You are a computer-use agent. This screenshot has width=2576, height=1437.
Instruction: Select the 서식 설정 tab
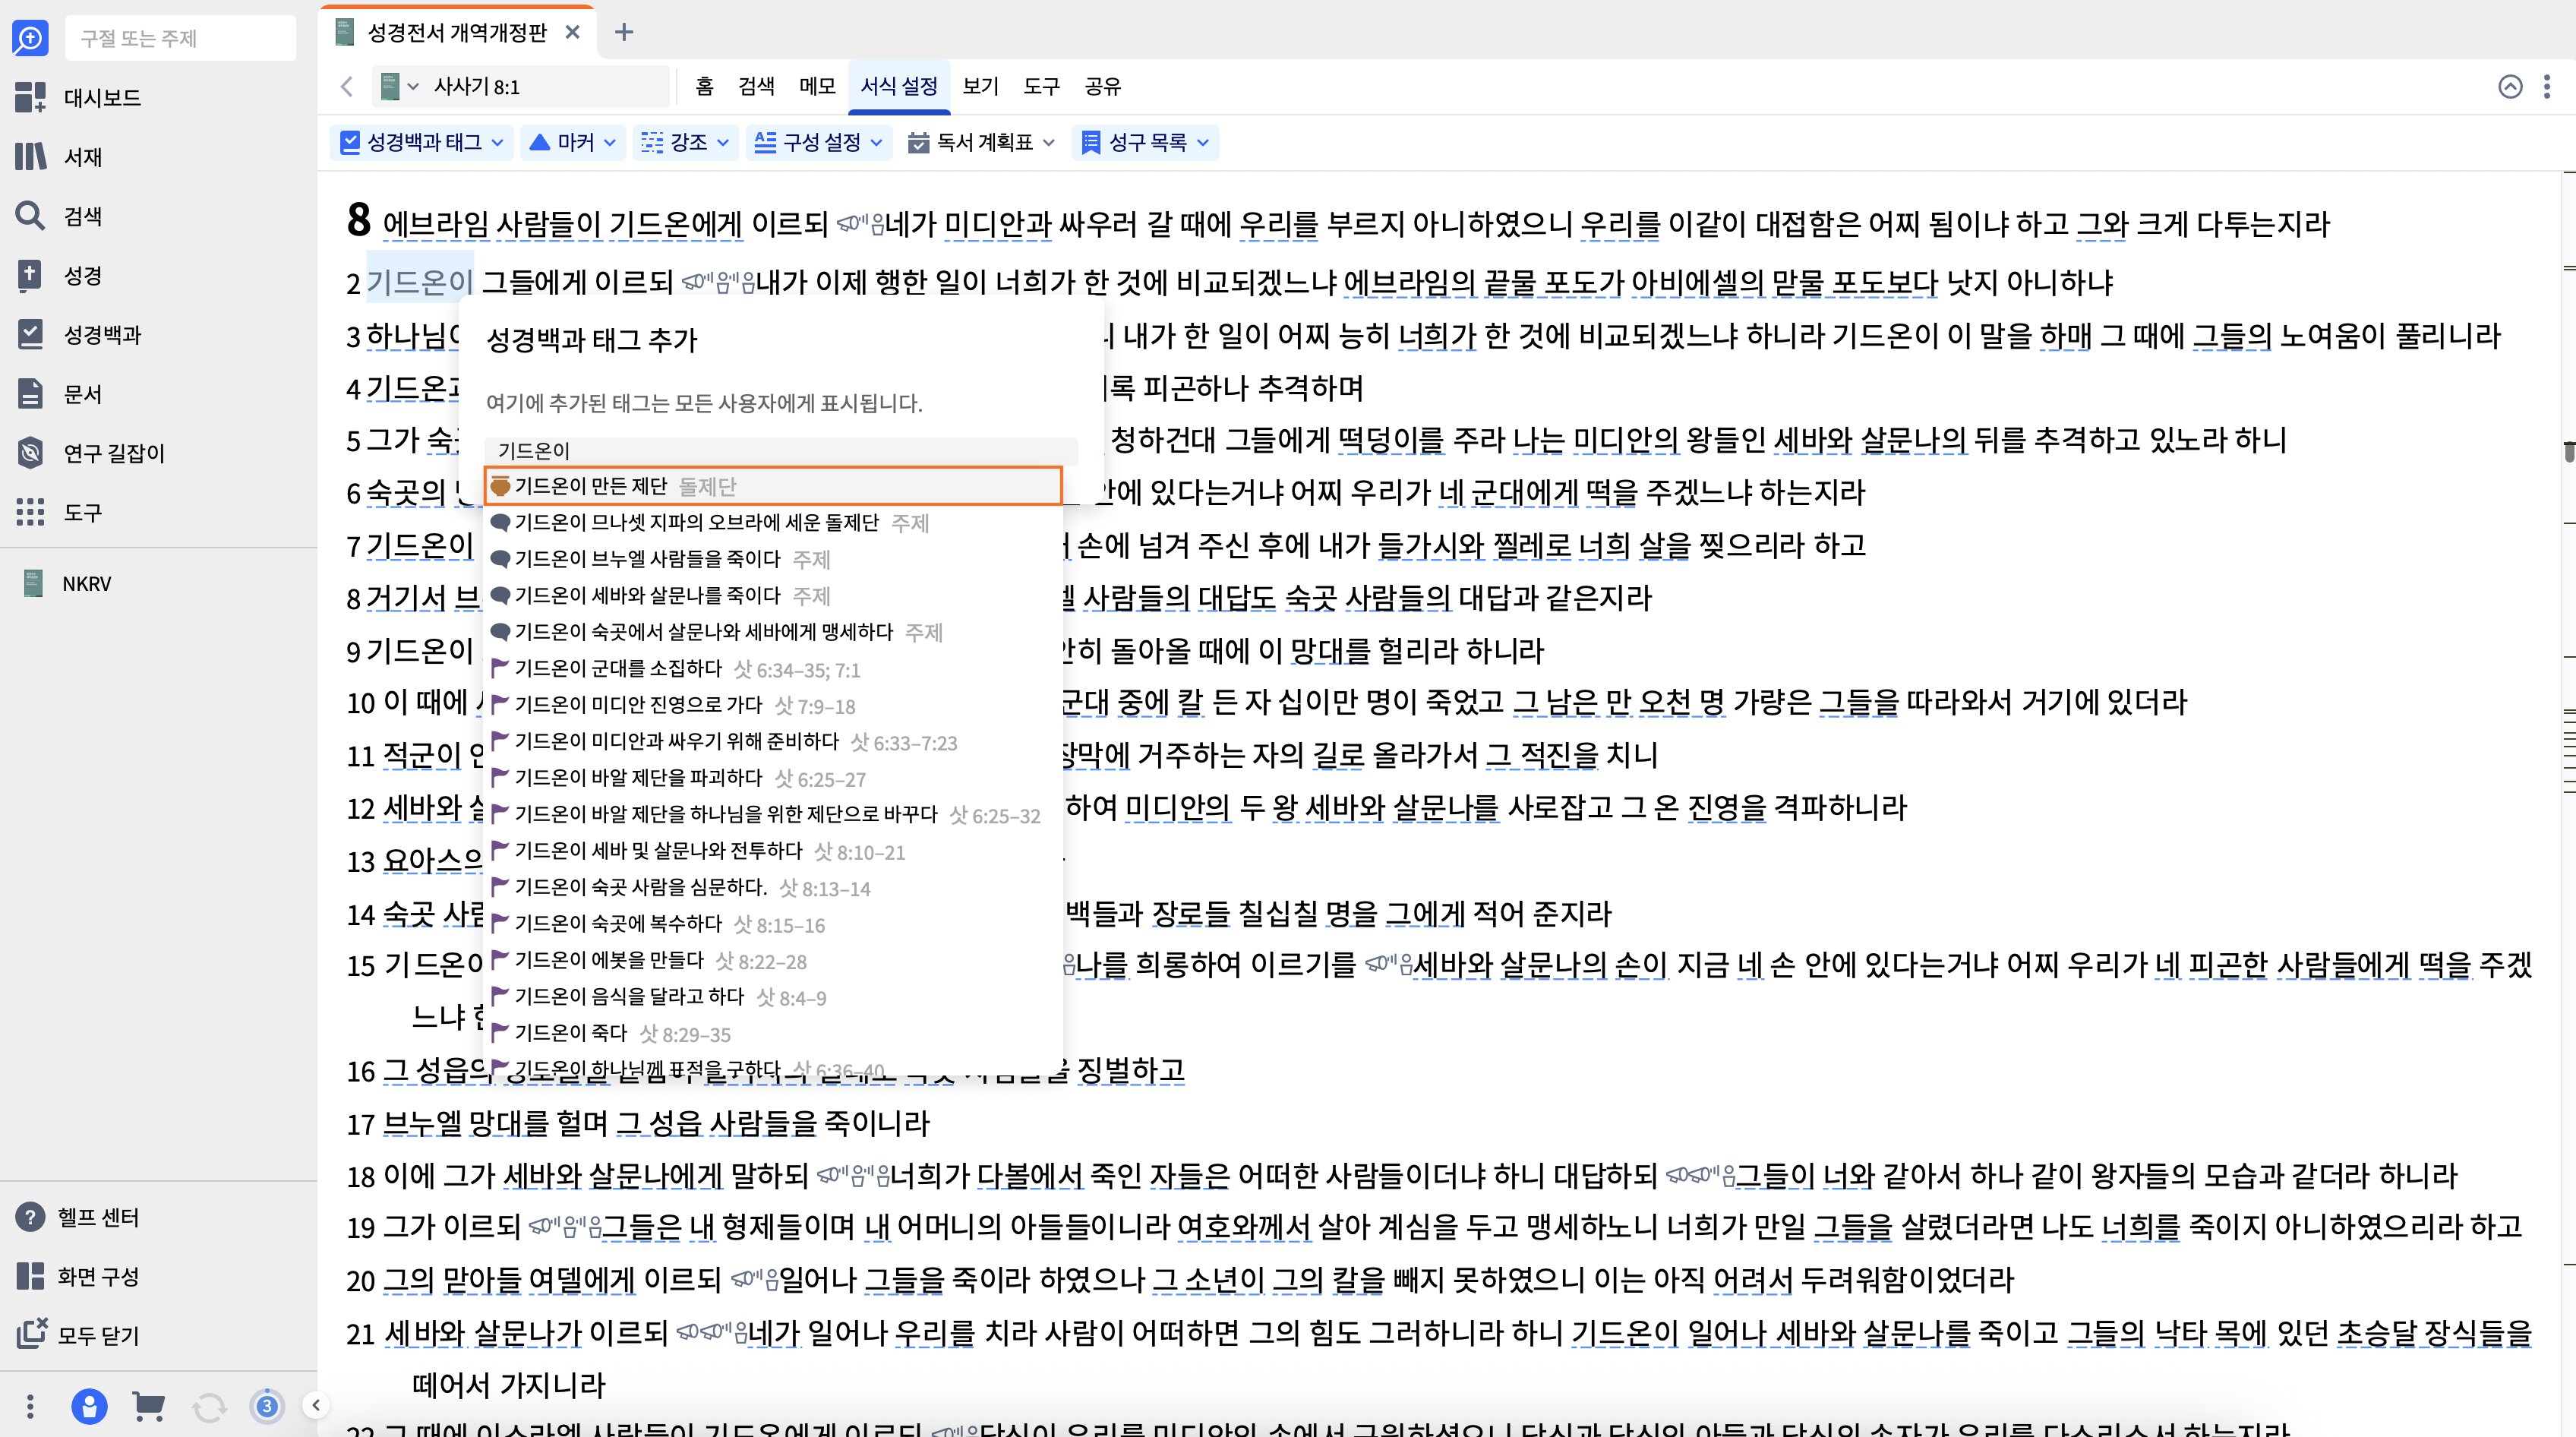(899, 86)
